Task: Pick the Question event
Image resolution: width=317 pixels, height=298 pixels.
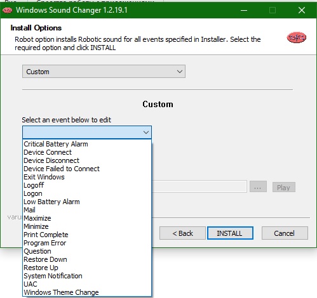Action: pos(87,251)
